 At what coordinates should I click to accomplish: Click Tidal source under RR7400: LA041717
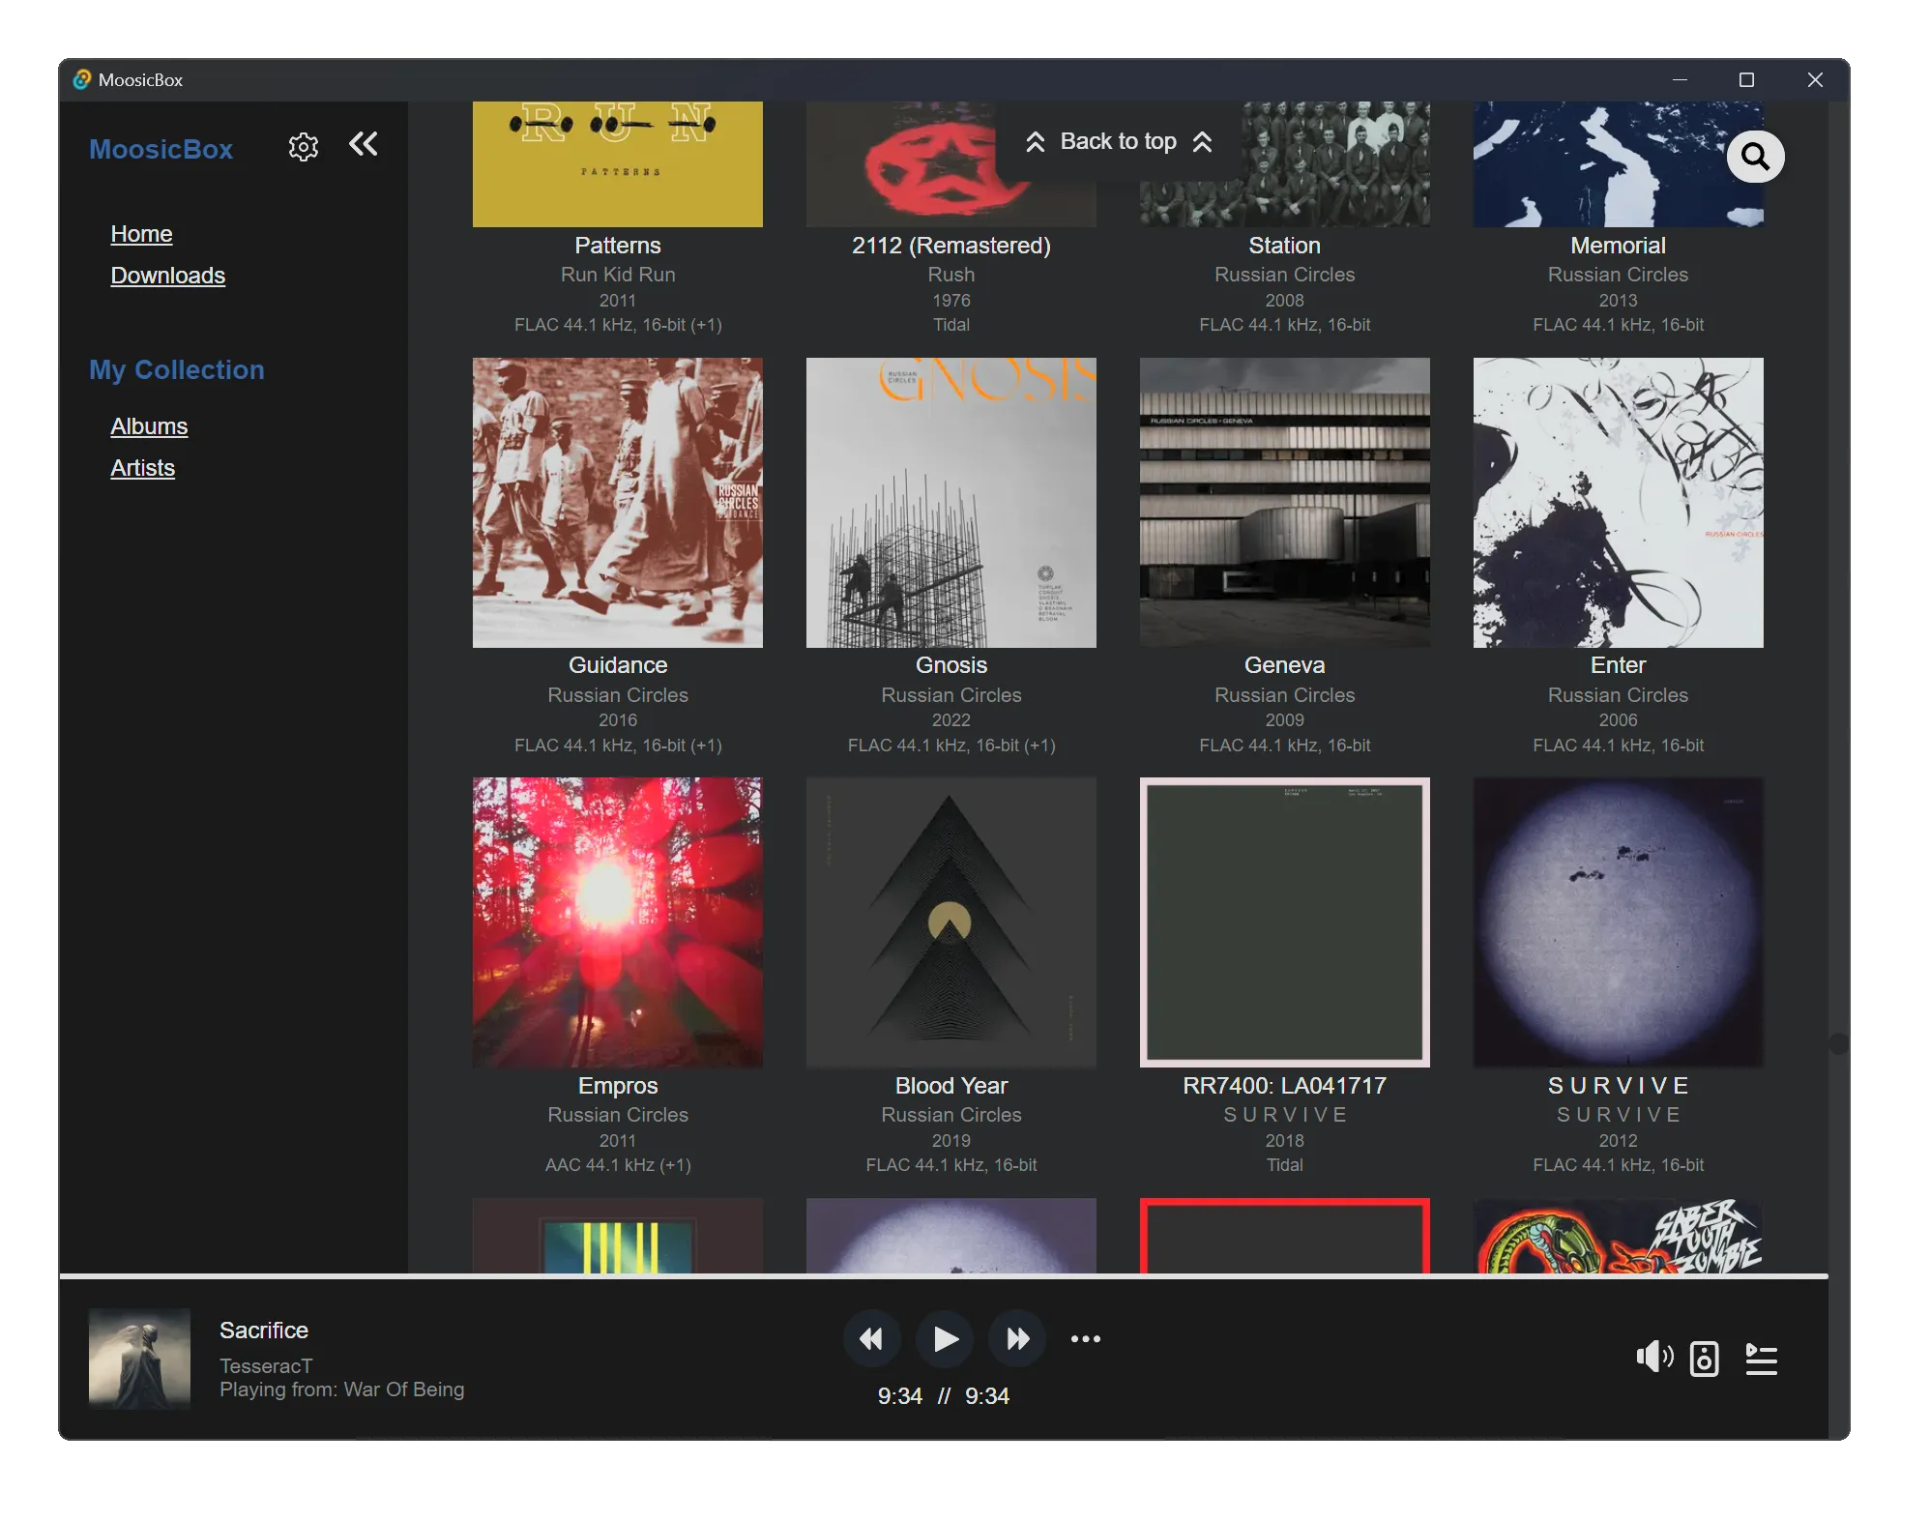point(1284,1165)
